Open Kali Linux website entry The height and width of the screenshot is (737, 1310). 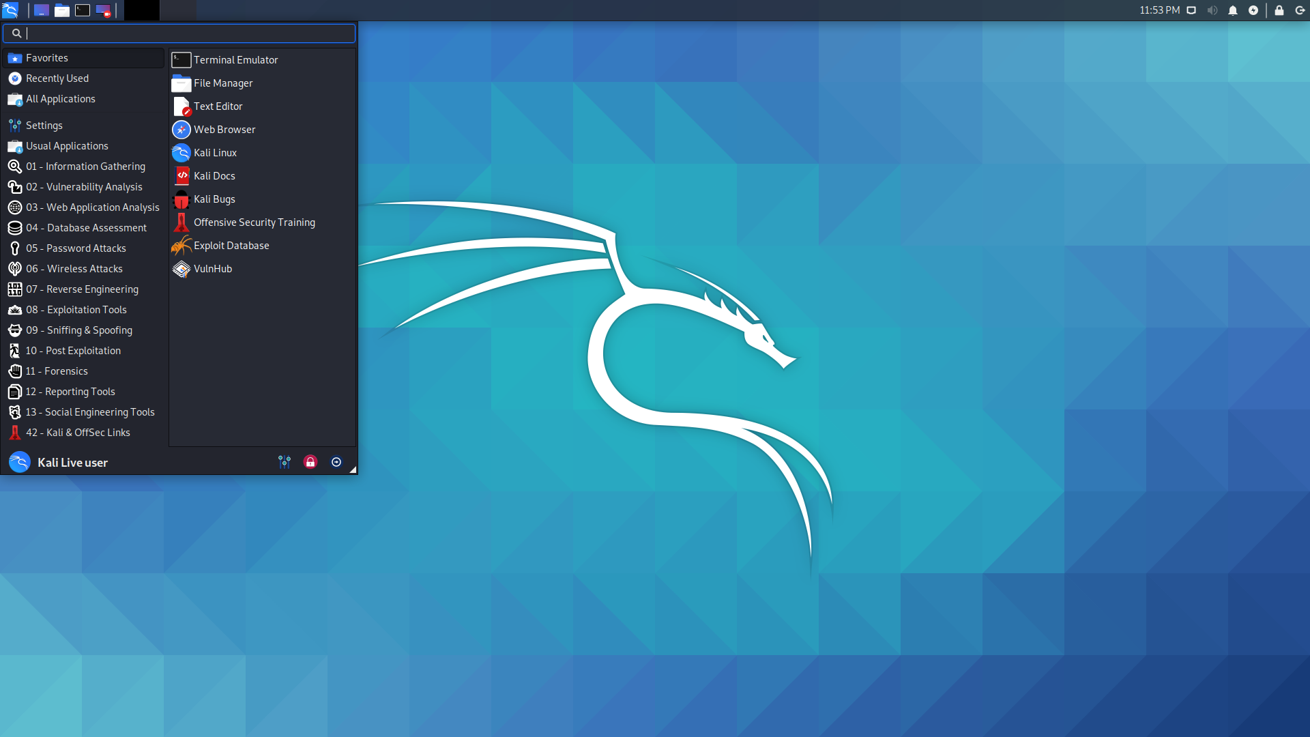(262, 153)
